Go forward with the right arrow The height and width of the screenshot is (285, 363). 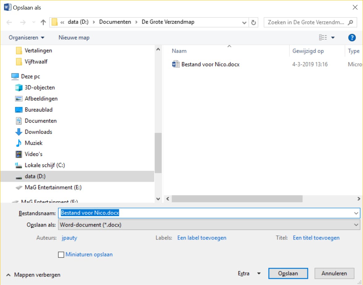pos(23,22)
